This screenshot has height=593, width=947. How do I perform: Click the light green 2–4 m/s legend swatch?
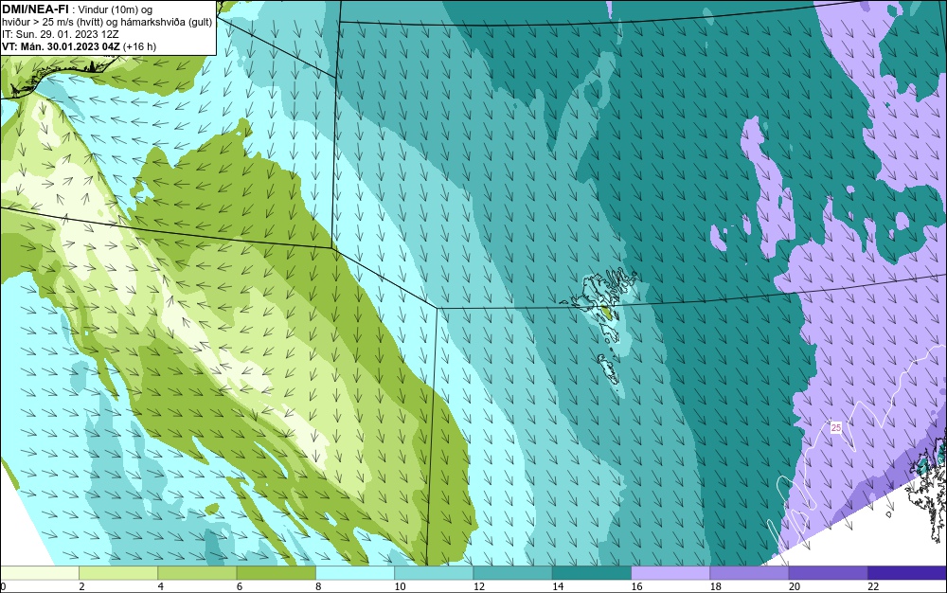click(x=118, y=573)
